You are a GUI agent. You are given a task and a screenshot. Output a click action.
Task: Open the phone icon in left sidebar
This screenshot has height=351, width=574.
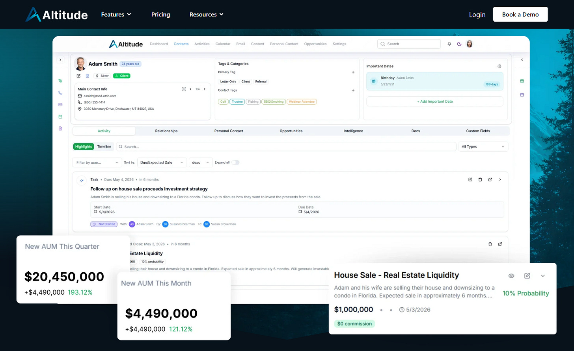tap(60, 93)
